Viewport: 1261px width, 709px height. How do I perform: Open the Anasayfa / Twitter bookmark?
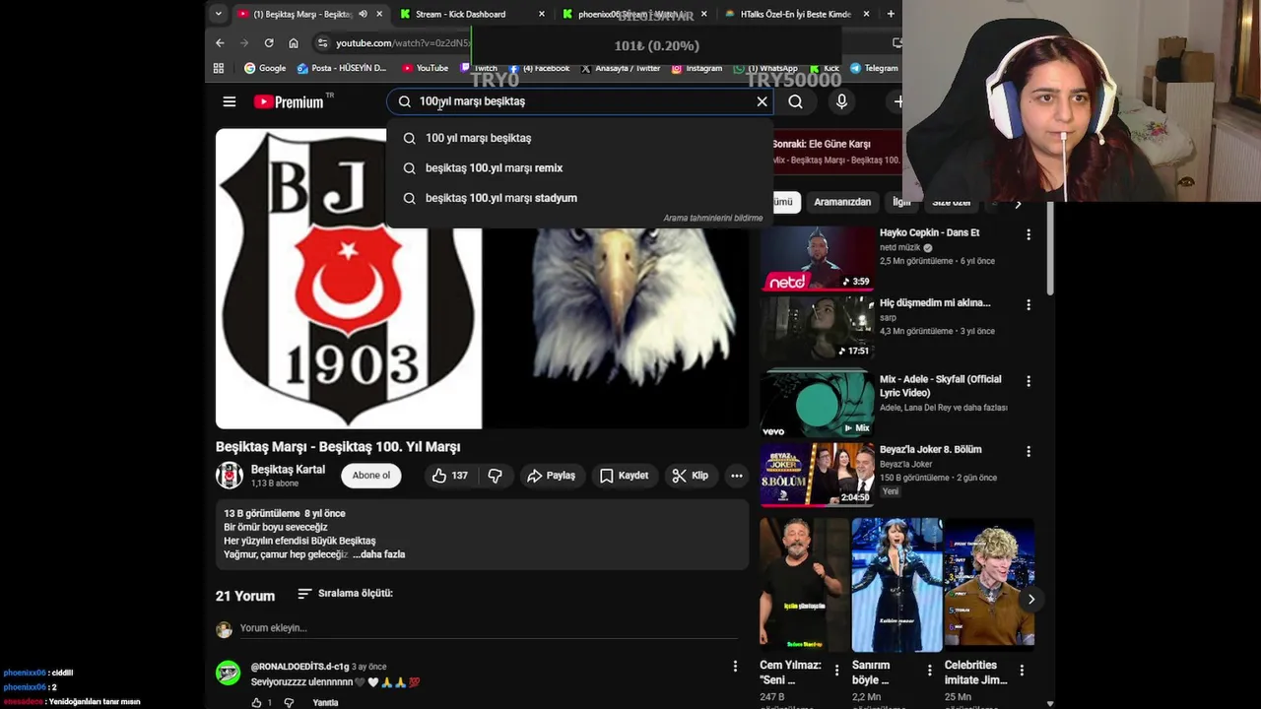click(621, 68)
